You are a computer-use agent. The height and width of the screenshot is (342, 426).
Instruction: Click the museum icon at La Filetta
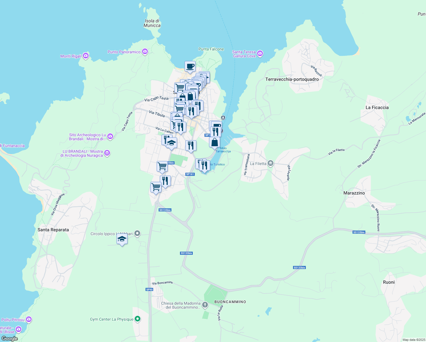click(270, 163)
